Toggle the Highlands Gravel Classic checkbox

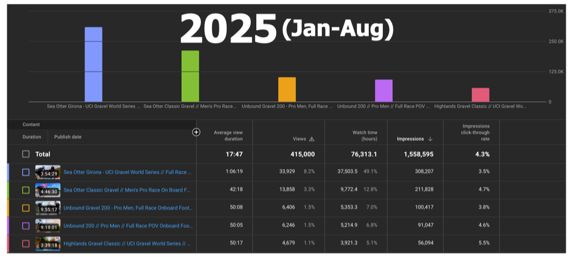click(x=26, y=244)
